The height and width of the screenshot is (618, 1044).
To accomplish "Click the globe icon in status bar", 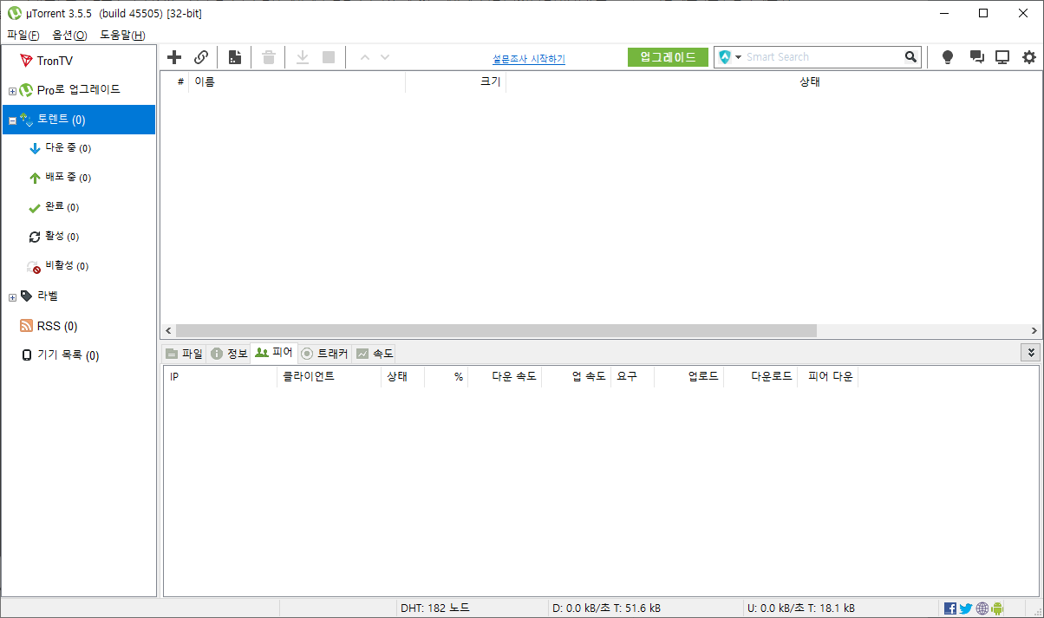I will tap(982, 608).
